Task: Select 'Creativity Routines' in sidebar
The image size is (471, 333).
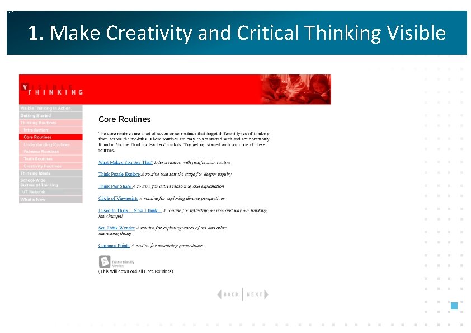Action: point(50,166)
